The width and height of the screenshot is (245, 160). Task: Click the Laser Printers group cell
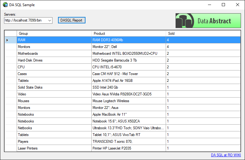click(54, 148)
